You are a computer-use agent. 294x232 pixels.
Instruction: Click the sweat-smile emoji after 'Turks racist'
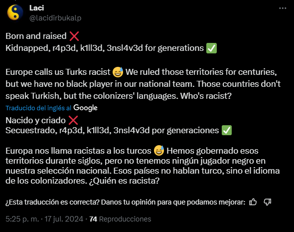coord(118,72)
